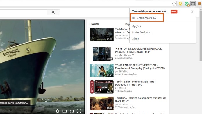Viewport: 202px width, 114px height.
Task: Open TOP 12 JOGOS MAIS ESPERADOS title
Action: [138, 50]
